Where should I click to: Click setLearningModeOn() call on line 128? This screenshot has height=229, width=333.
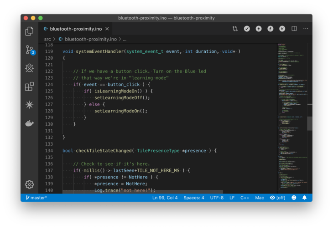coord(120,111)
